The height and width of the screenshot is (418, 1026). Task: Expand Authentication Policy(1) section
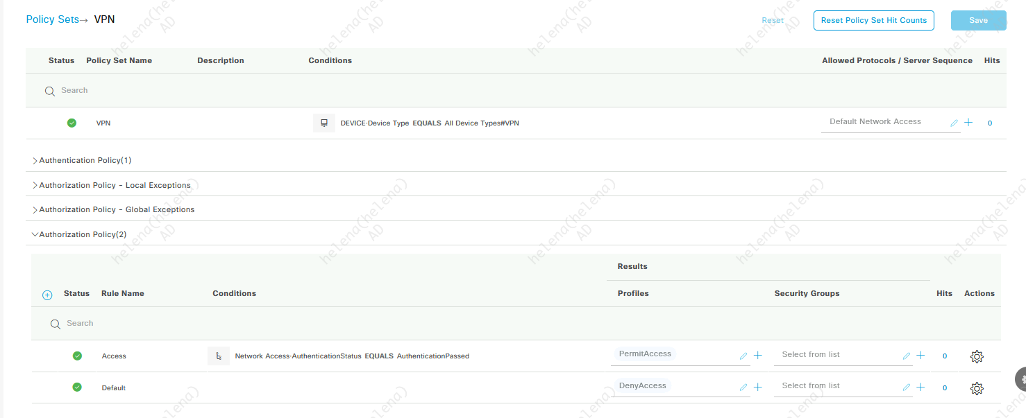click(85, 160)
